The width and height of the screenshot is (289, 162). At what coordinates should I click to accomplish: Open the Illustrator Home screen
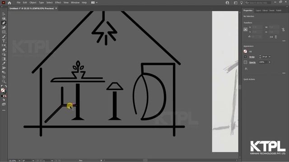click(x=9, y=3)
